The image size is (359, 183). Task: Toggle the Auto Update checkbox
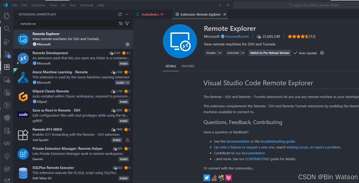click(295, 53)
